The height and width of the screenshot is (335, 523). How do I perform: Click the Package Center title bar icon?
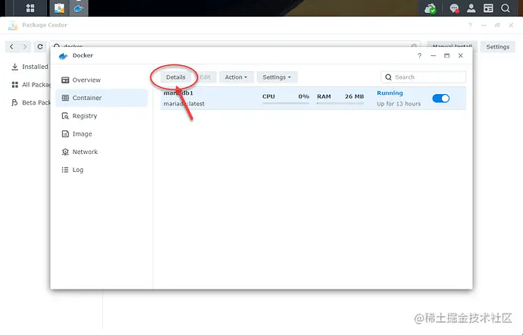[x=13, y=25]
